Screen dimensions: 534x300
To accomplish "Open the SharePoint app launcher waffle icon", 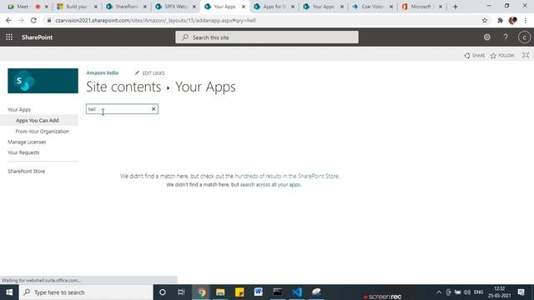I will [9, 37].
